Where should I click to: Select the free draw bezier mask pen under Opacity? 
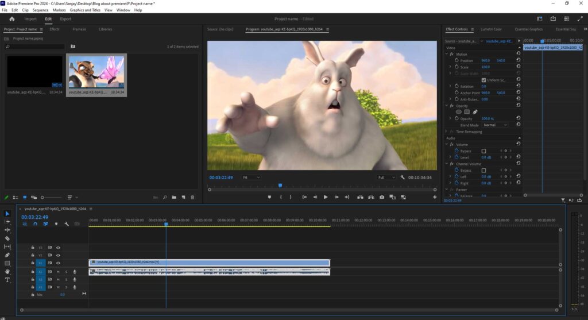(475, 112)
